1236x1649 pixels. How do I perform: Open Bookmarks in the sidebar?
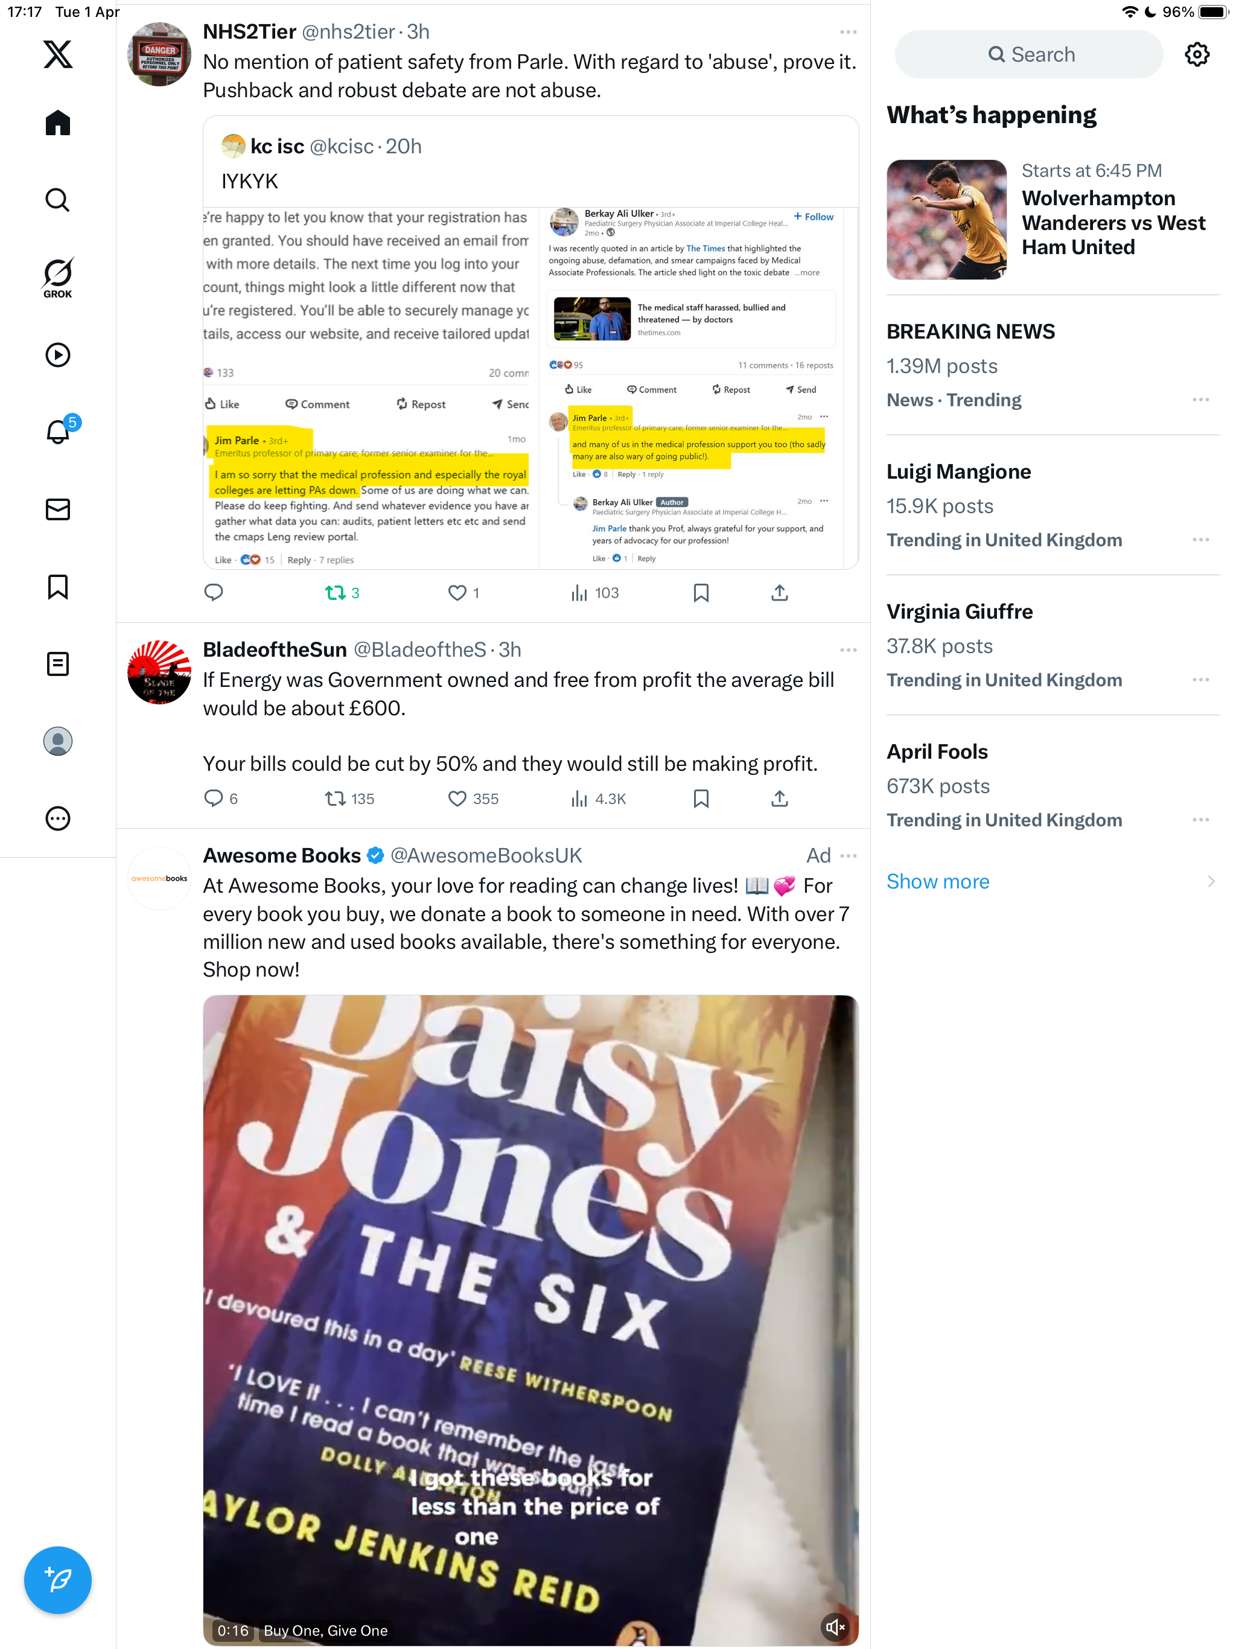pyautogui.click(x=57, y=587)
